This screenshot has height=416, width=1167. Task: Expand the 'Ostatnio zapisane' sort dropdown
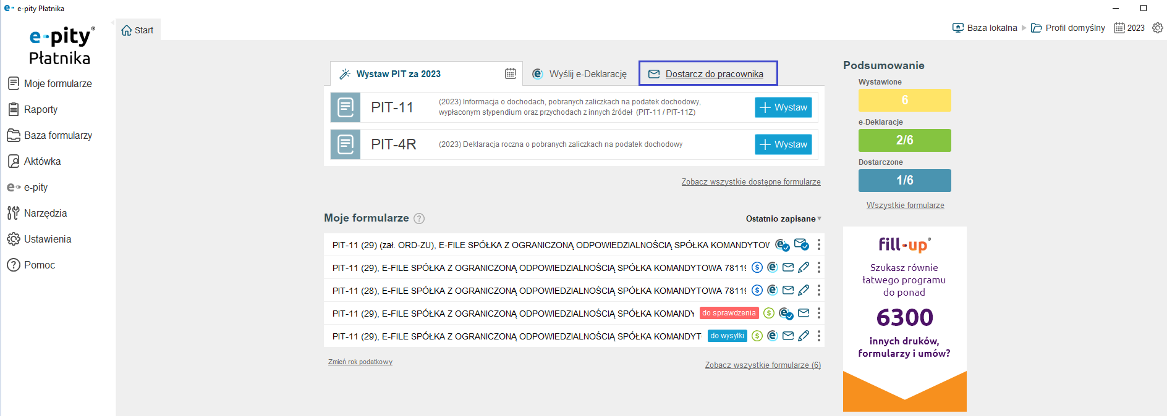pos(783,218)
